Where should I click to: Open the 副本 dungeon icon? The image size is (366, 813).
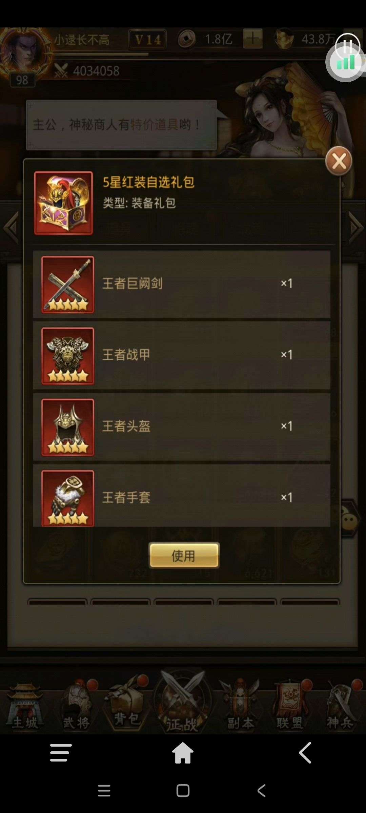coord(240,706)
